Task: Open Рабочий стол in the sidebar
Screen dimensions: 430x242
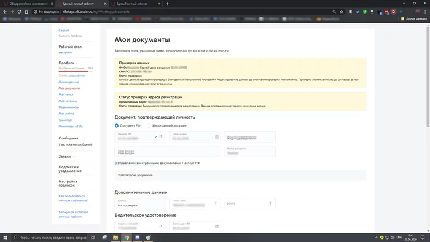Action: (x=70, y=47)
